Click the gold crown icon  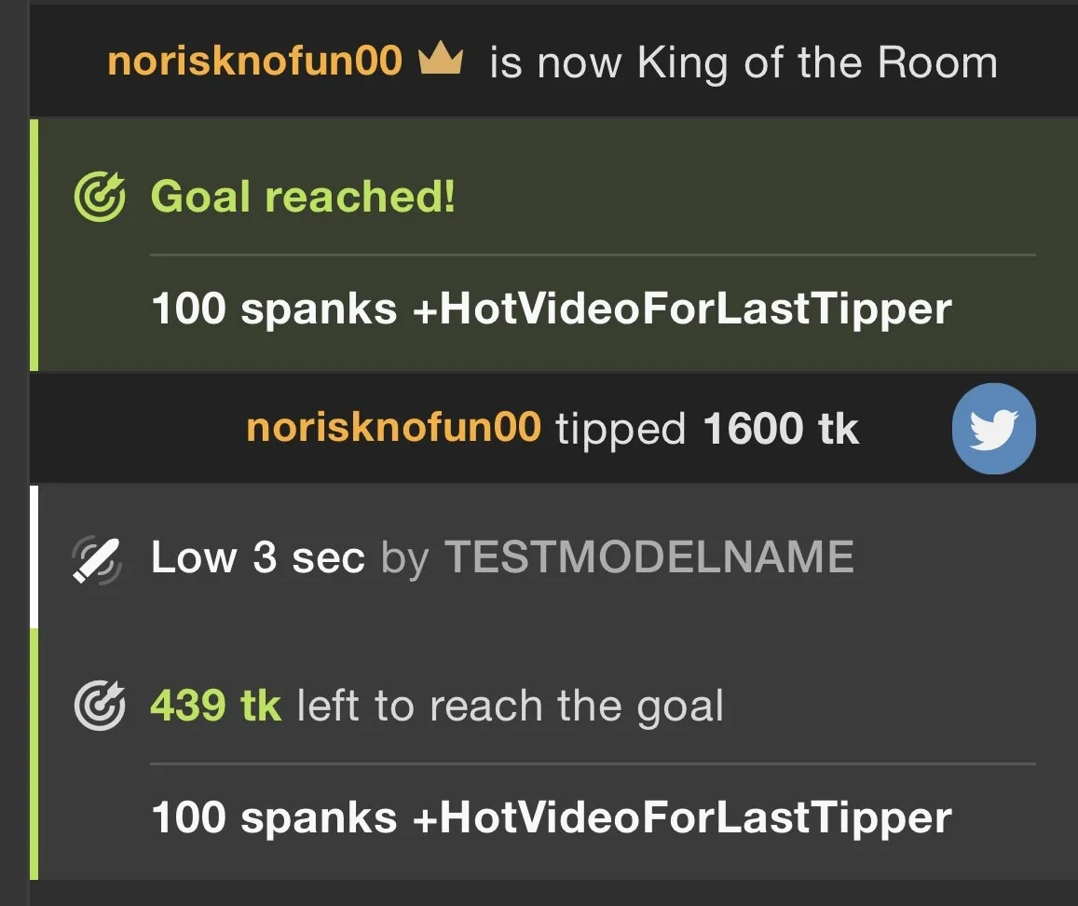[x=441, y=62]
